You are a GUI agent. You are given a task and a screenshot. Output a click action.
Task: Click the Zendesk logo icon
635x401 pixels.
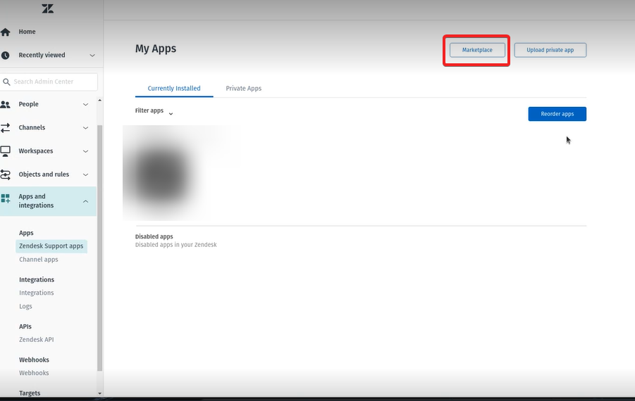(48, 8)
